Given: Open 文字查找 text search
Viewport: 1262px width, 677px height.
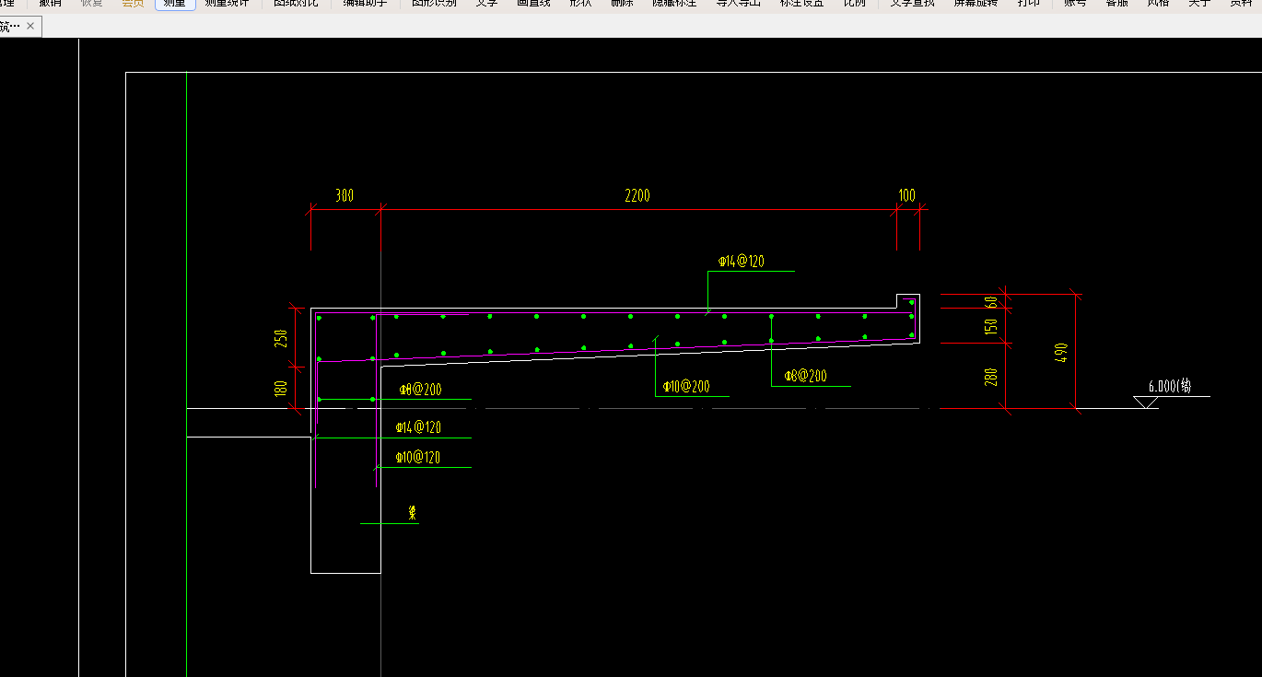Looking at the screenshot, I should (x=912, y=3).
